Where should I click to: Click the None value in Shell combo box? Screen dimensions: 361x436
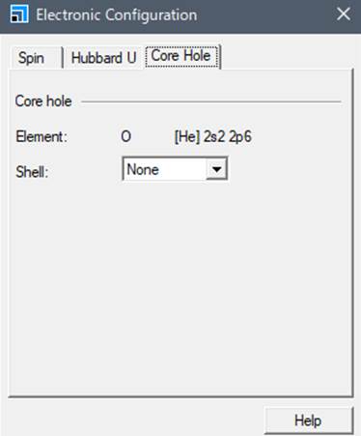click(143, 169)
